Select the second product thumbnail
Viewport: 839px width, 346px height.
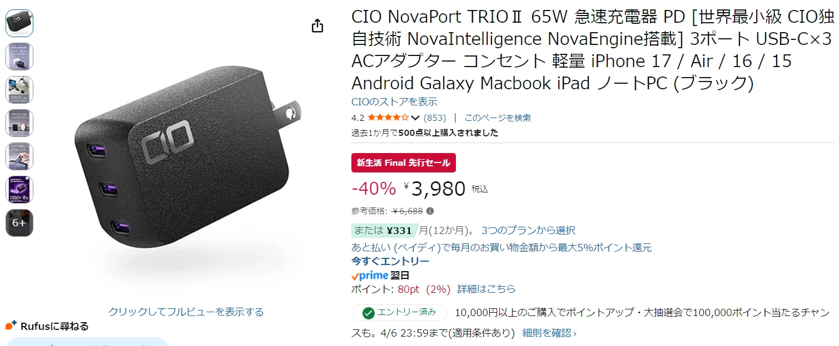[x=19, y=57]
